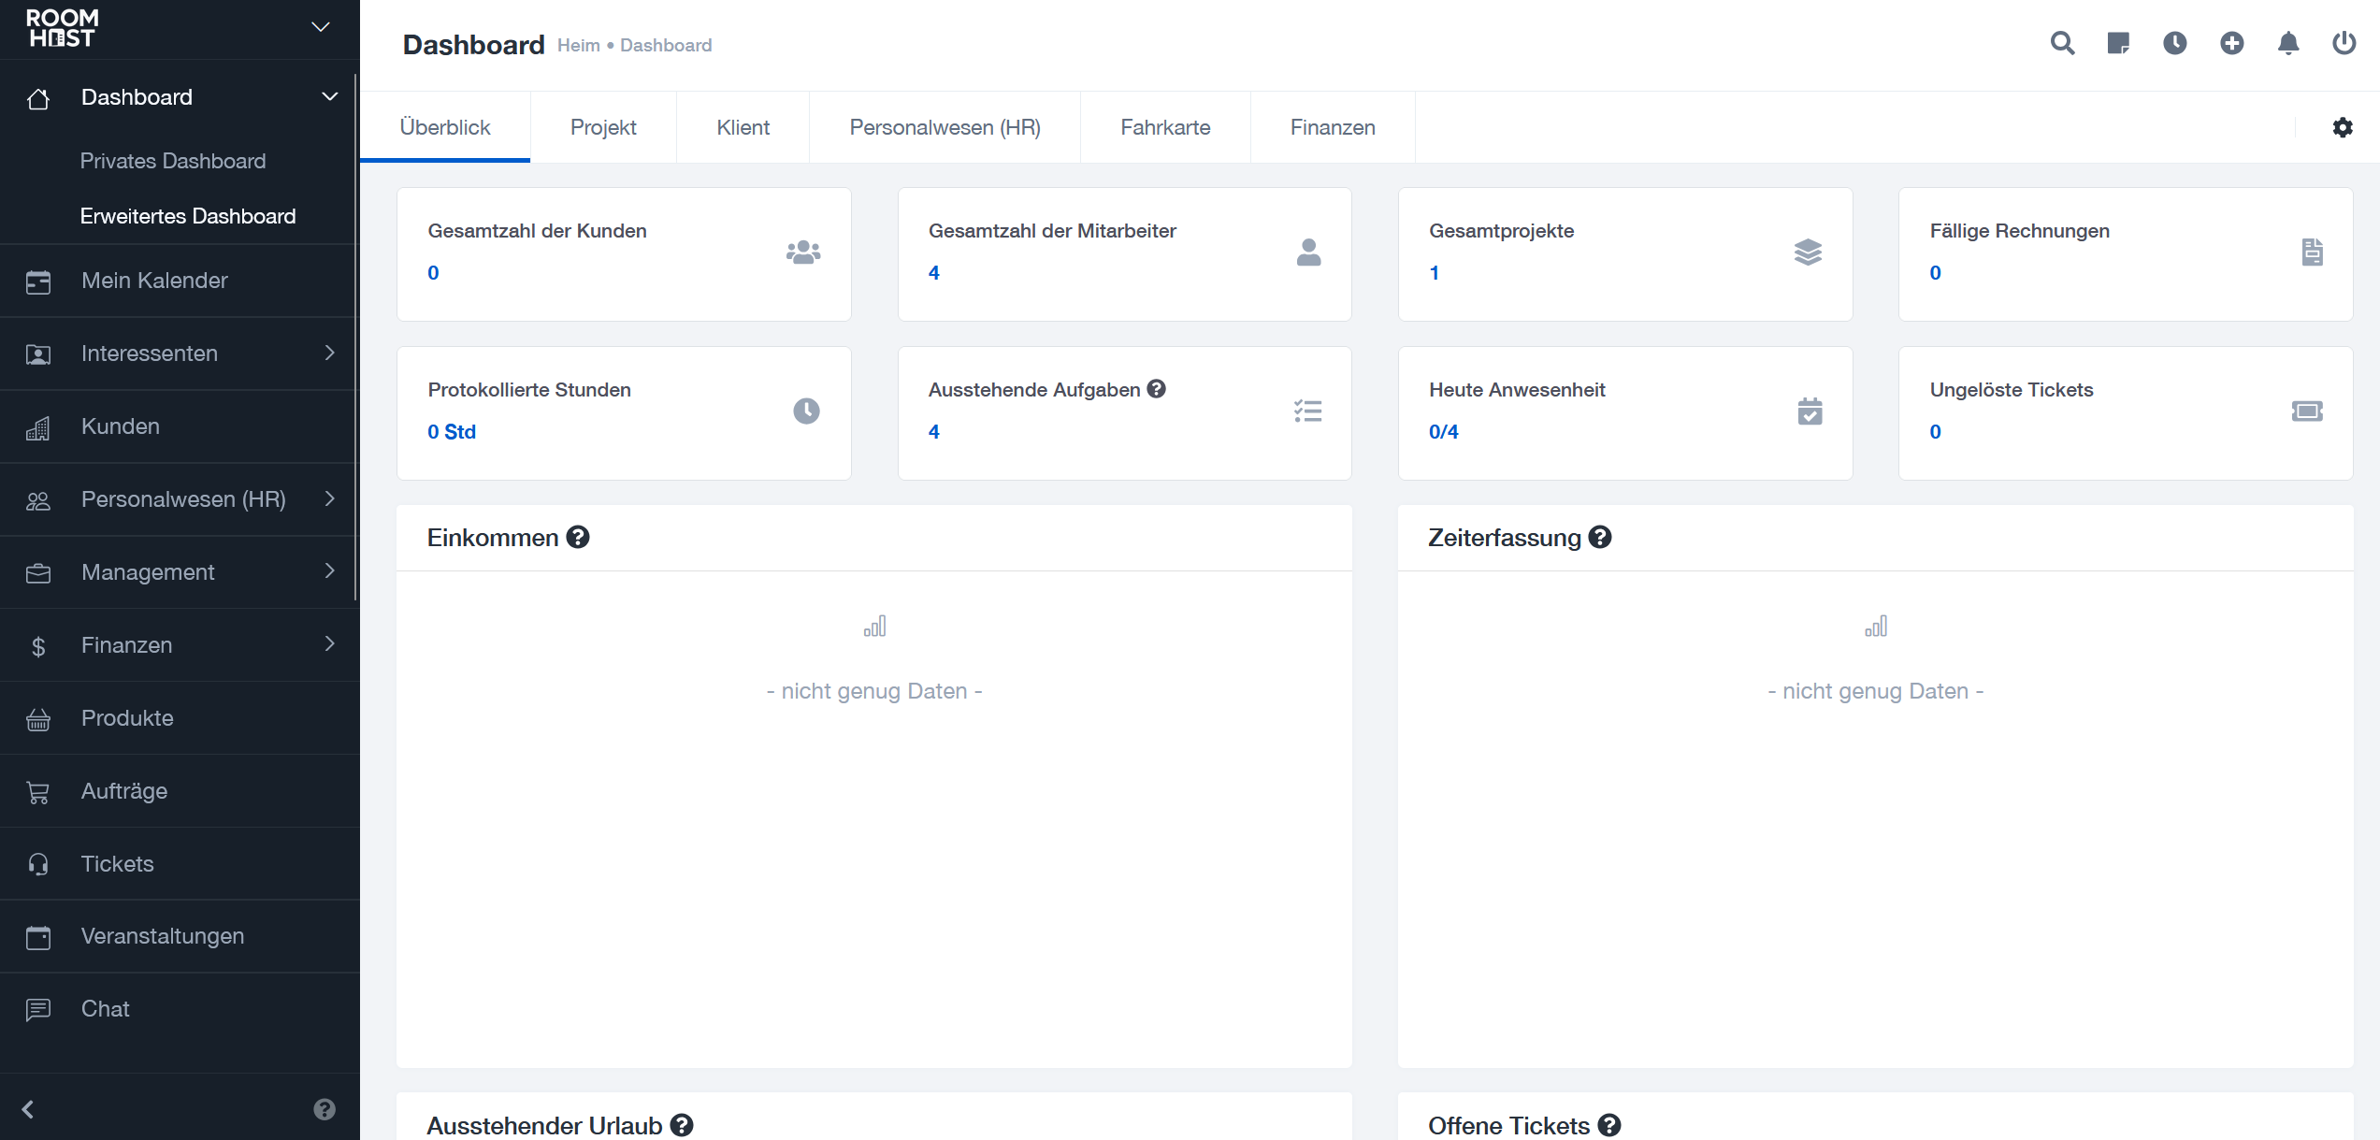Switch to the Projekt tab
The height and width of the screenshot is (1140, 2380).
point(603,128)
